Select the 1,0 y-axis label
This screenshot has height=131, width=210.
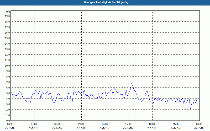coord(8,115)
